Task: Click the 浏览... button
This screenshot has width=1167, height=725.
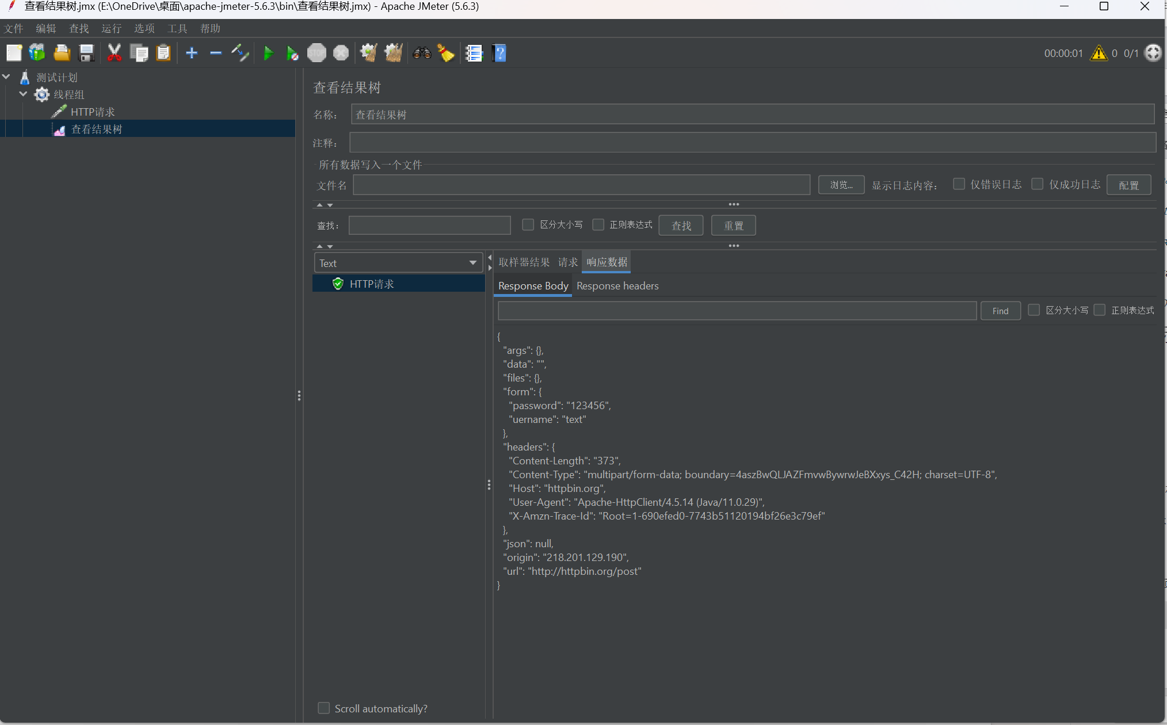Action: [x=841, y=185]
